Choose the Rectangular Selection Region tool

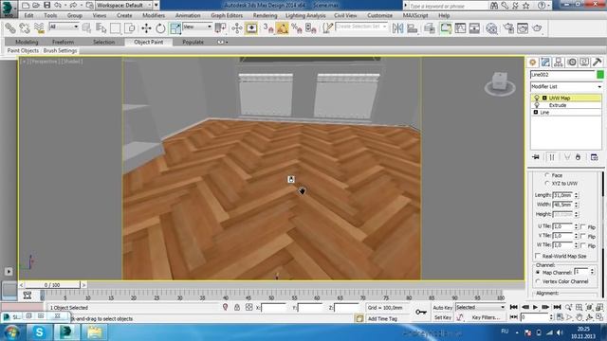pos(115,28)
